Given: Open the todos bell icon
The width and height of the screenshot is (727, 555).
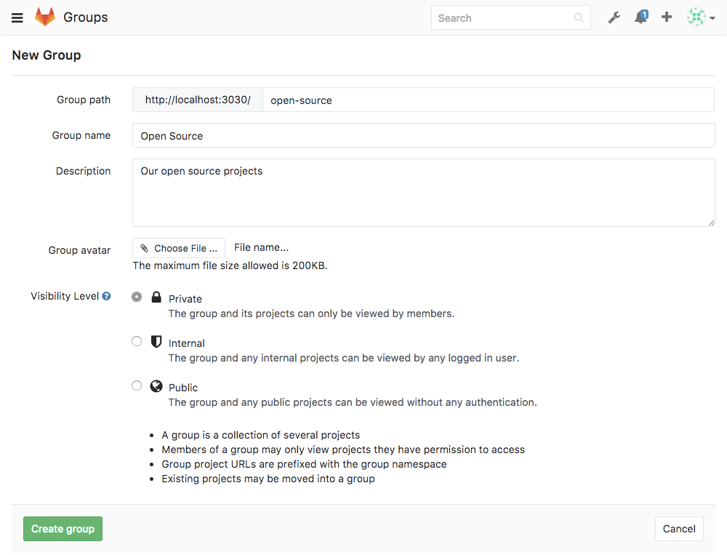Looking at the screenshot, I should click(x=640, y=17).
